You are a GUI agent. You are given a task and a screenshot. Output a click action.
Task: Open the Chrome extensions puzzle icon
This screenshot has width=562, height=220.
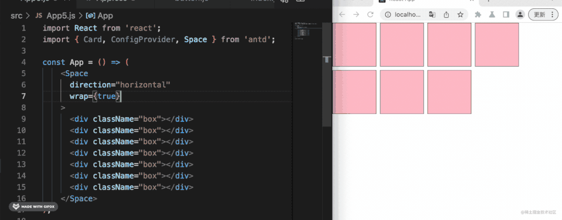click(x=478, y=15)
